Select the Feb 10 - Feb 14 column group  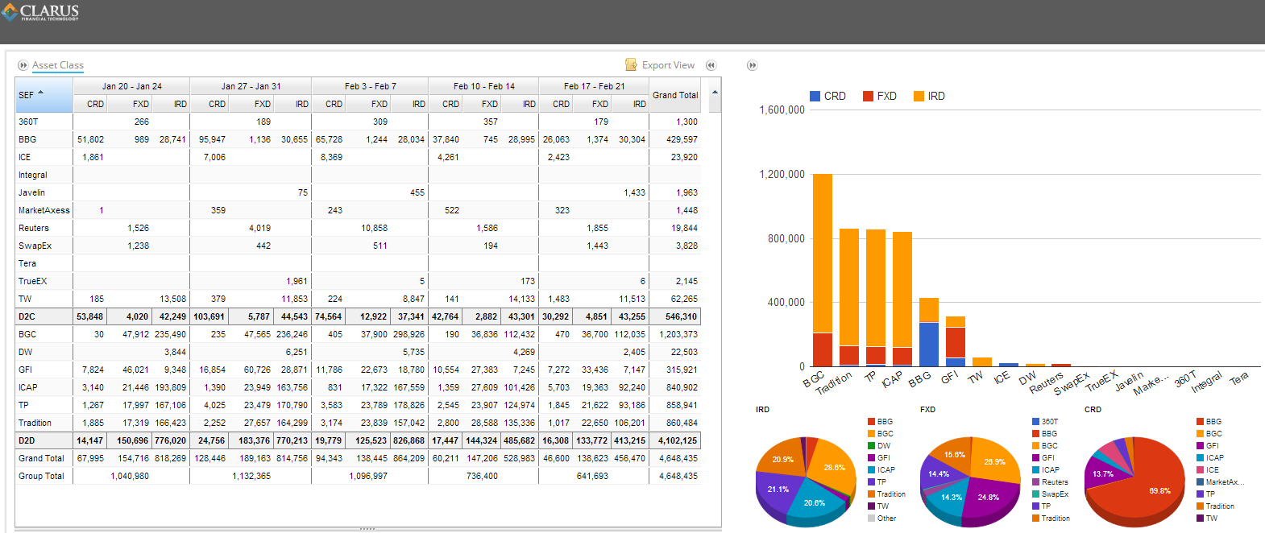(483, 86)
